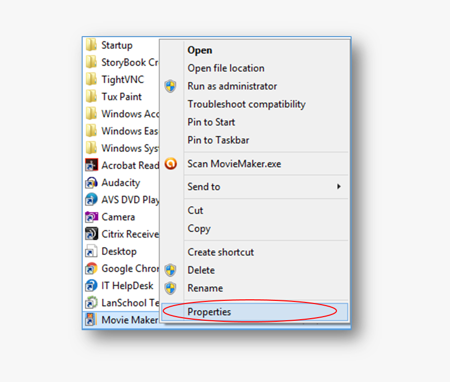Click the LanSchool icon
Image resolution: width=450 pixels, height=382 pixels.
[x=92, y=302]
